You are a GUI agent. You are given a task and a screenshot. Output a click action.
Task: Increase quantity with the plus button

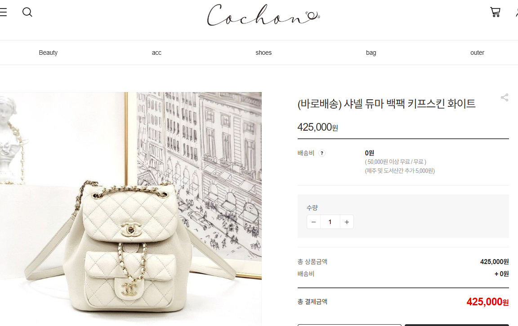click(x=347, y=222)
